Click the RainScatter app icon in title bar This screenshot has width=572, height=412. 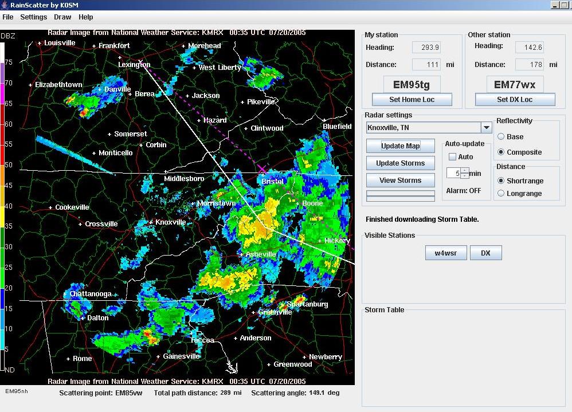click(5, 5)
